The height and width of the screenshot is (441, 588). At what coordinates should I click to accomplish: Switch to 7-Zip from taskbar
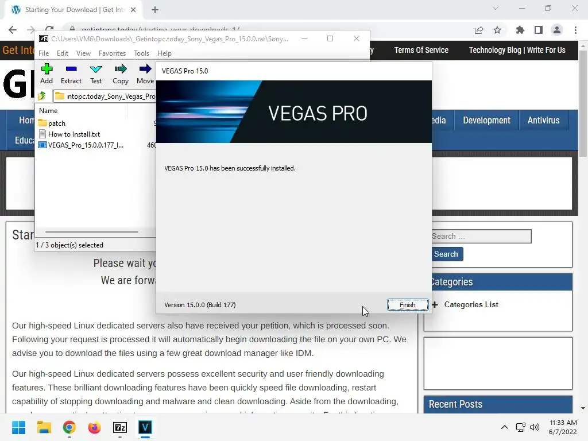pos(120,427)
